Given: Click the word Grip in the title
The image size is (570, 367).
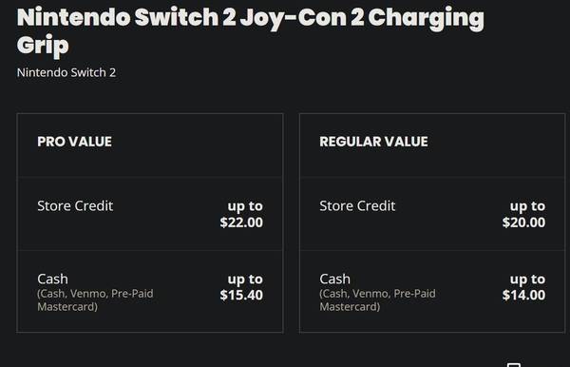Looking at the screenshot, I should point(43,46).
